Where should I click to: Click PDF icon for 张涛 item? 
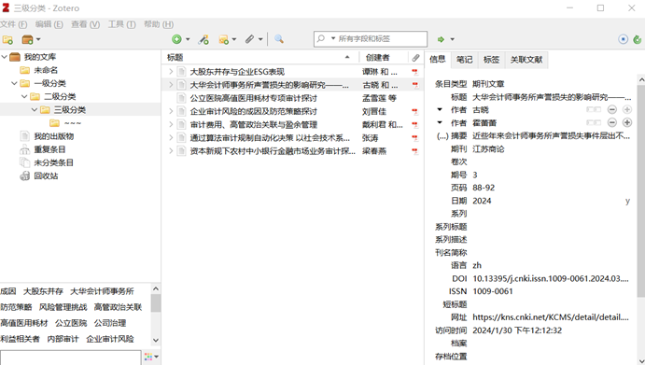415,138
